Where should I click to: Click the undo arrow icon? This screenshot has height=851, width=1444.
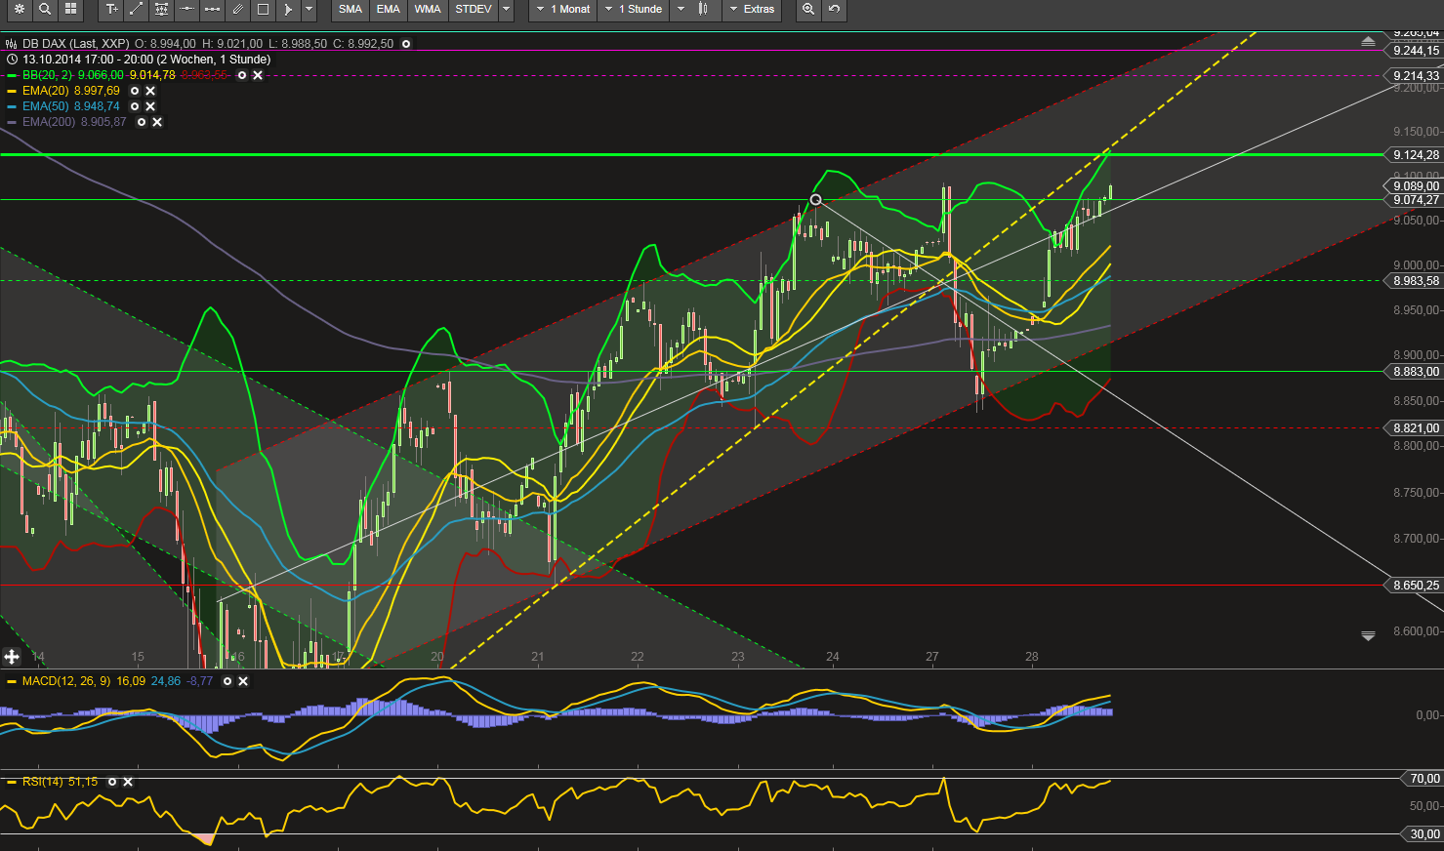[x=834, y=9]
